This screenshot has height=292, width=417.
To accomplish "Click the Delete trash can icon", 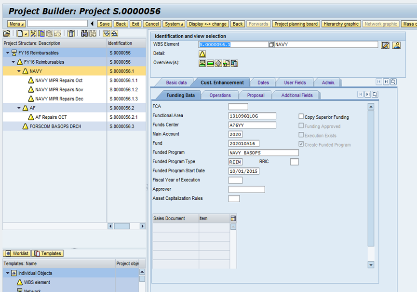I will point(71,33).
